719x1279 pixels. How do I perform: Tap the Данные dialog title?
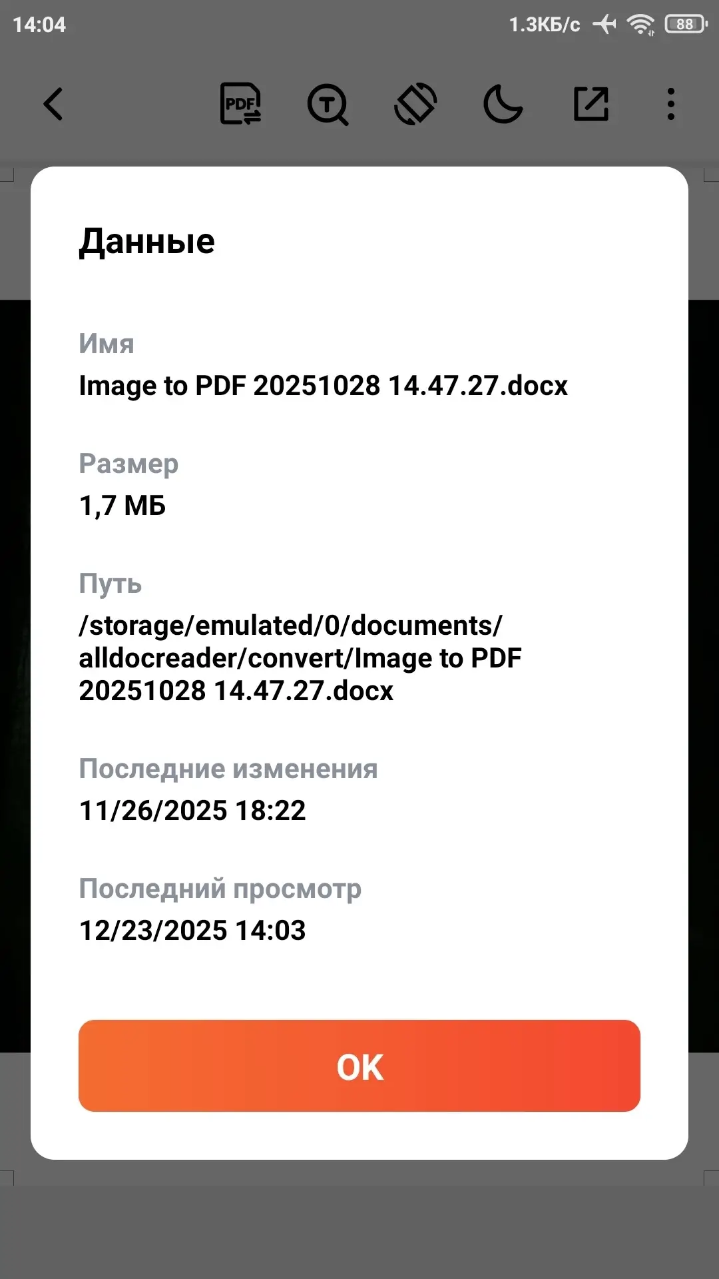tap(147, 241)
